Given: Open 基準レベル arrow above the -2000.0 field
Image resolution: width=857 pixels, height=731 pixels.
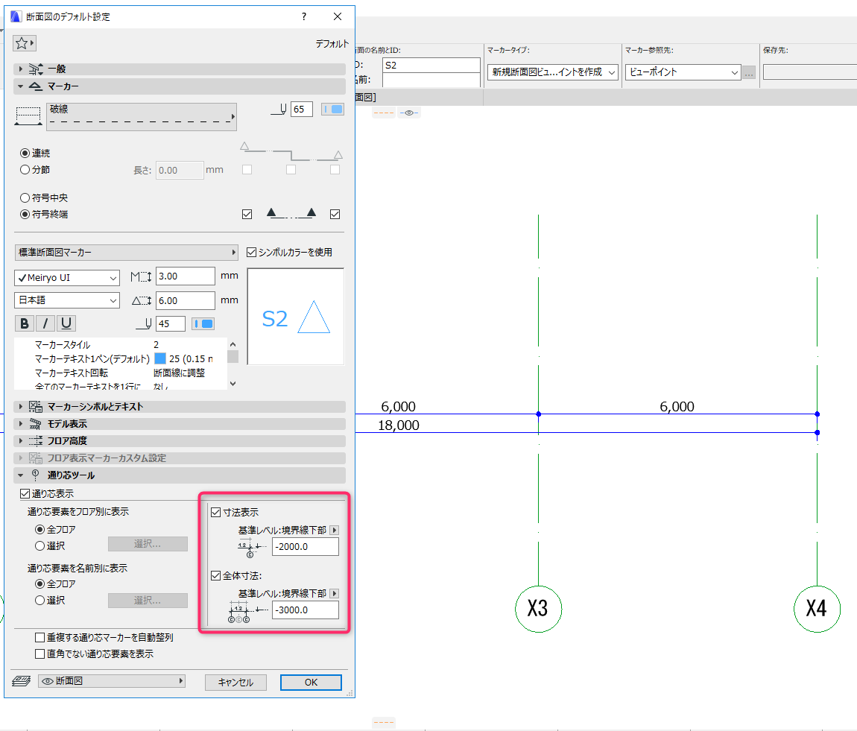Looking at the screenshot, I should 334,530.
